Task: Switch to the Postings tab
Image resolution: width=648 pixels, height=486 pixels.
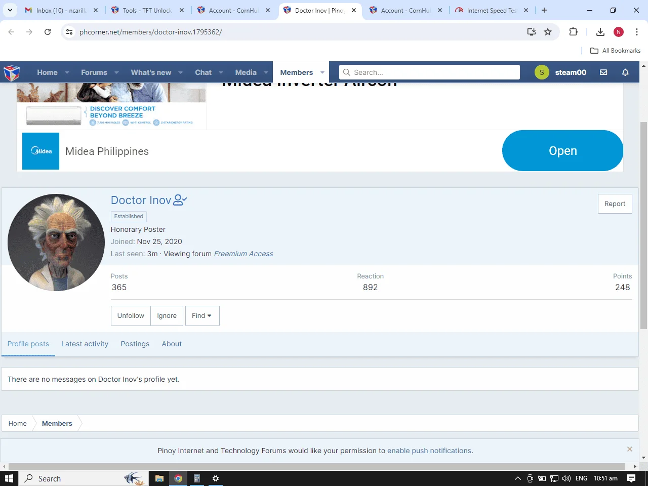Action: point(135,344)
